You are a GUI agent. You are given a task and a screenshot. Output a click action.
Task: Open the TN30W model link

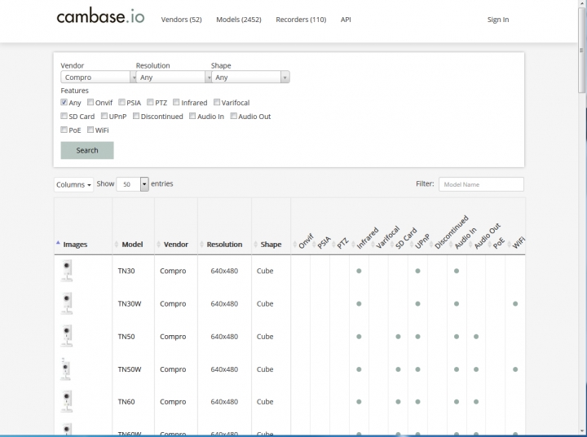(130, 303)
